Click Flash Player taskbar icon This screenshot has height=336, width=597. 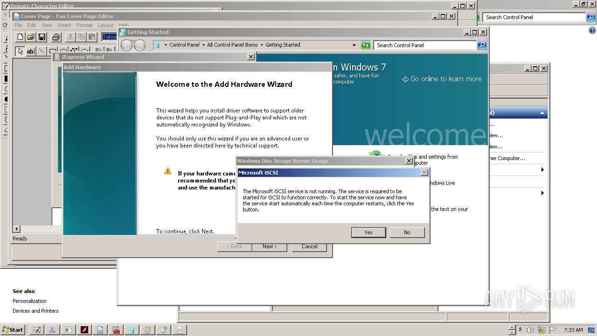coord(84,330)
